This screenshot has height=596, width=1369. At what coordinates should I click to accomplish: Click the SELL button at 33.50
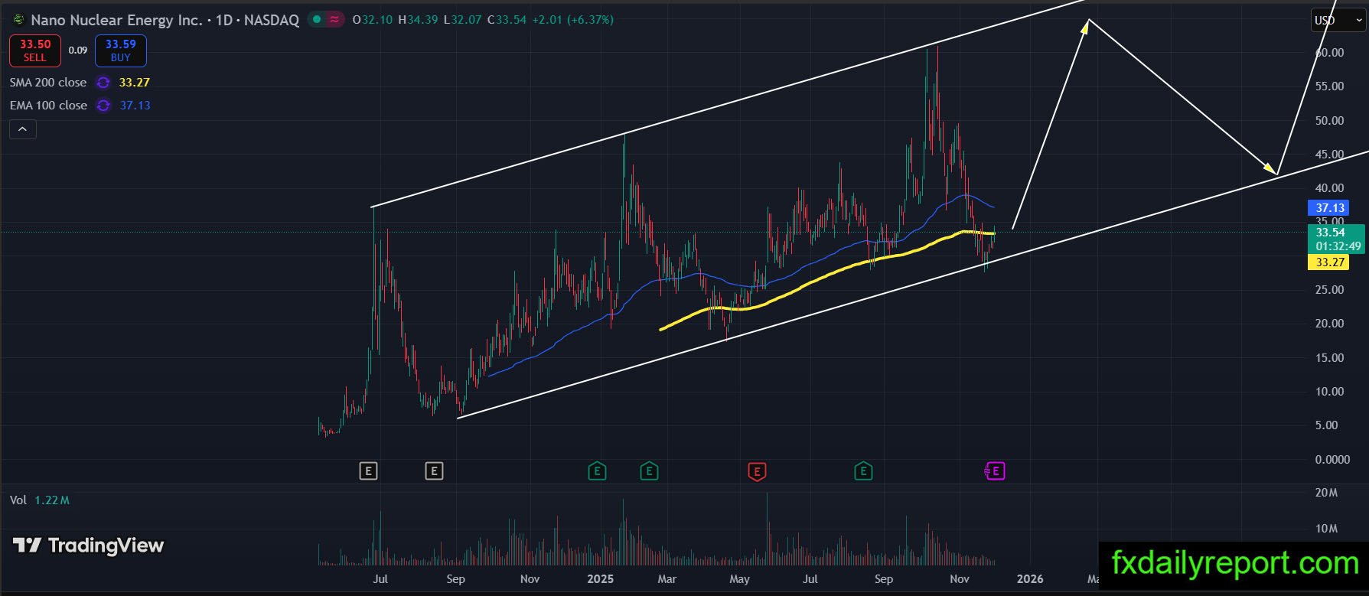(35, 50)
